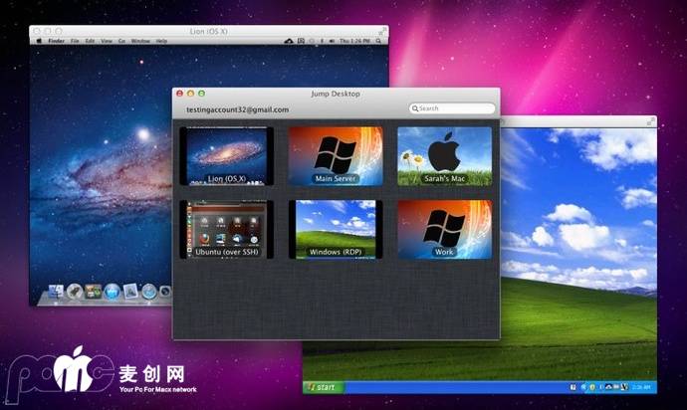
Task: Close the Lion (OS X) window
Action: (x=37, y=31)
